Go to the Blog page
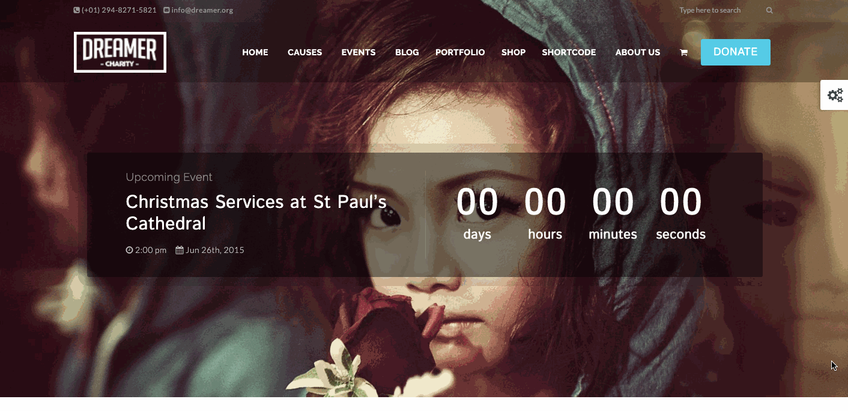The image size is (848, 411). coord(407,52)
